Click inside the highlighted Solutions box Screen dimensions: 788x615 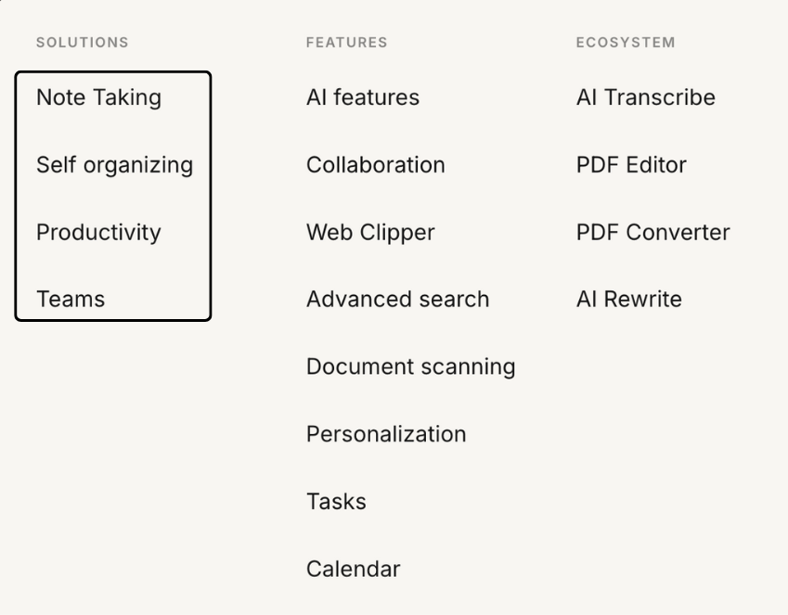tap(113, 195)
